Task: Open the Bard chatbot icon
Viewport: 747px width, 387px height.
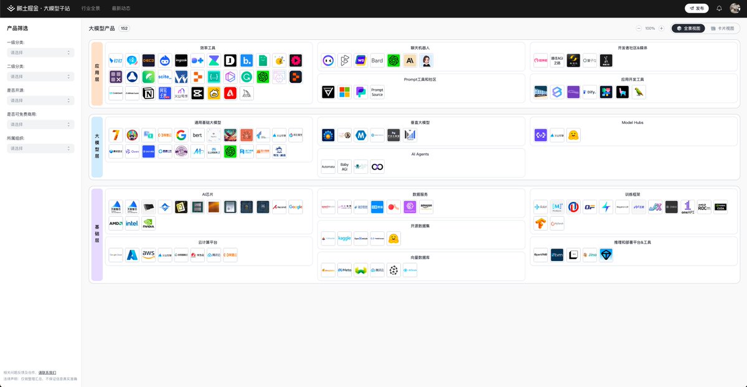Action: tap(377, 60)
